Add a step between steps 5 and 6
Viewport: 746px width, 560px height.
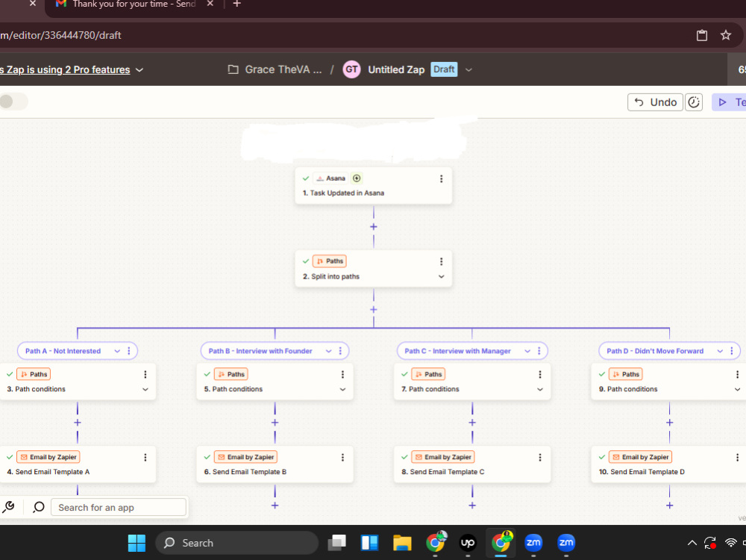tap(275, 423)
